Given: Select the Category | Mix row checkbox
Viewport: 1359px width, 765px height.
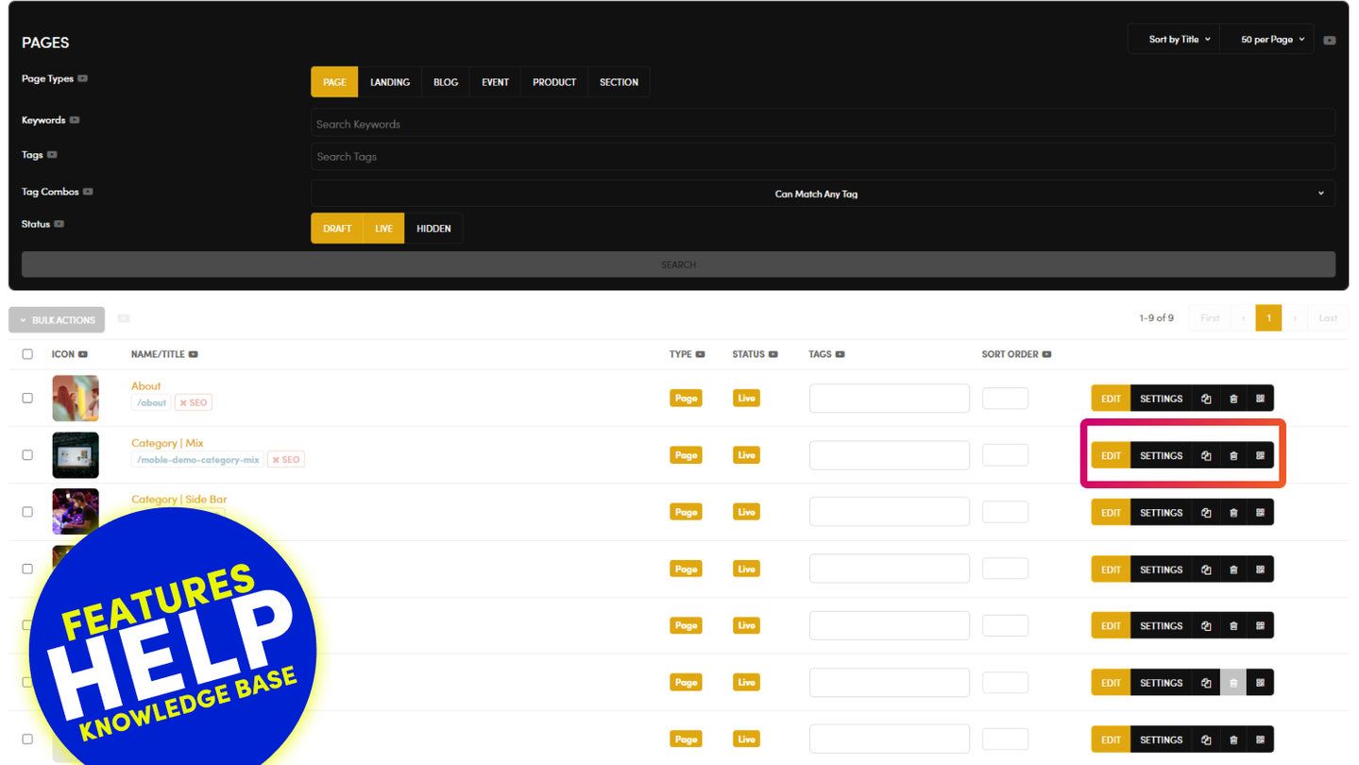Looking at the screenshot, I should pyautogui.click(x=27, y=455).
